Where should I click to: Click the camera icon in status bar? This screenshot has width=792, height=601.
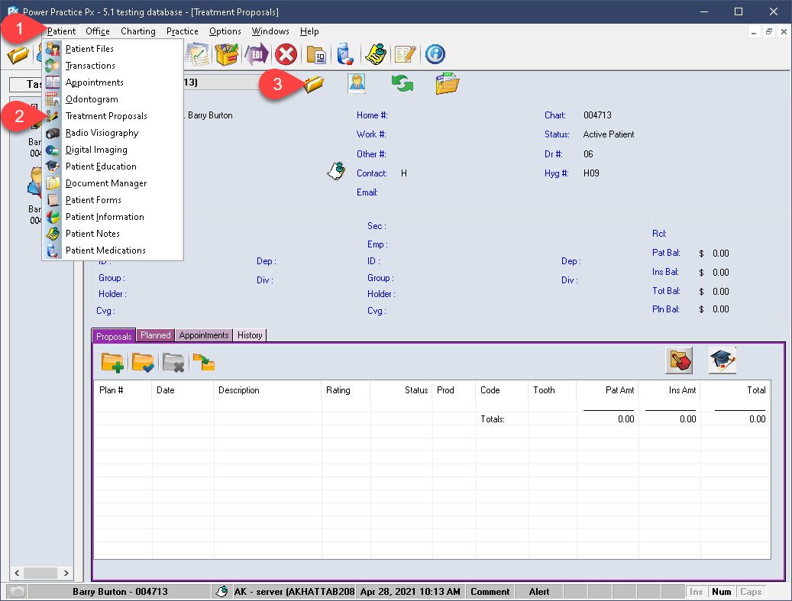click(x=18, y=591)
